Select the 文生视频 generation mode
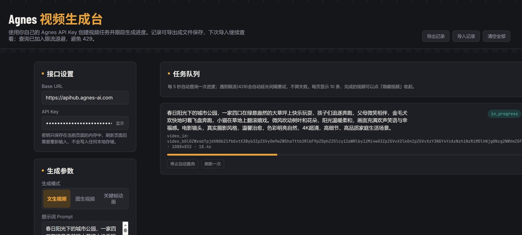This screenshot has width=522, height=235. 57,199
